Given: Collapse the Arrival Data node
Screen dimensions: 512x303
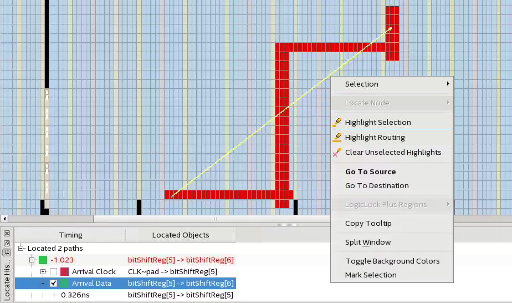Looking at the screenshot, I should click(43, 284).
